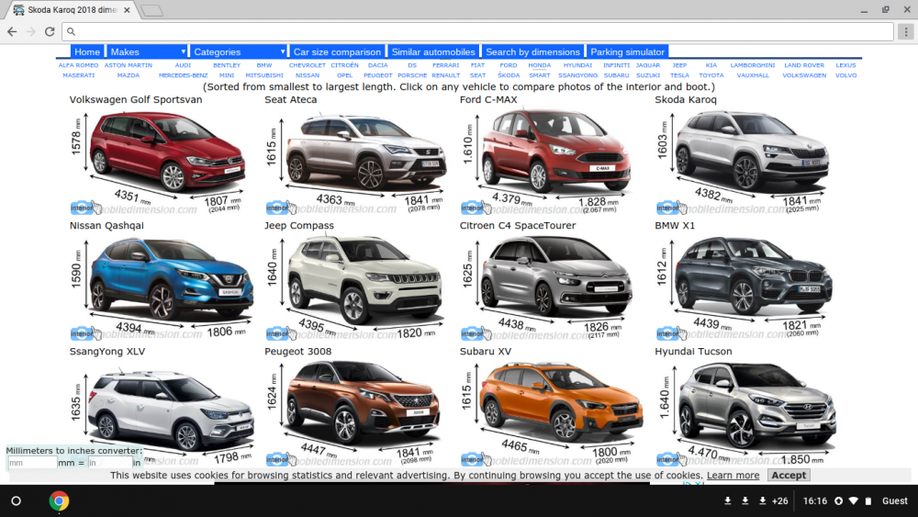Screen dimensions: 918x517
Task: Open the VOLKSWAGEN make link
Action: pos(804,75)
